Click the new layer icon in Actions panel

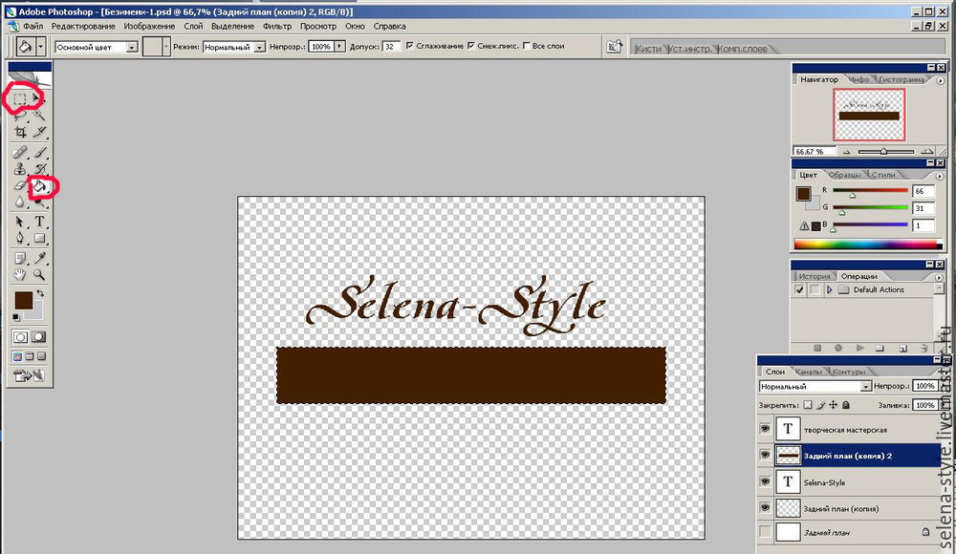902,348
